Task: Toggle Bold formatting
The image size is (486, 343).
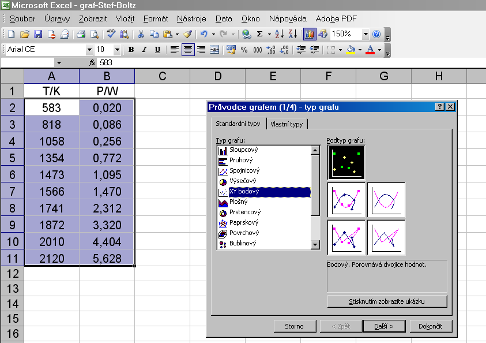Action: pyautogui.click(x=131, y=50)
